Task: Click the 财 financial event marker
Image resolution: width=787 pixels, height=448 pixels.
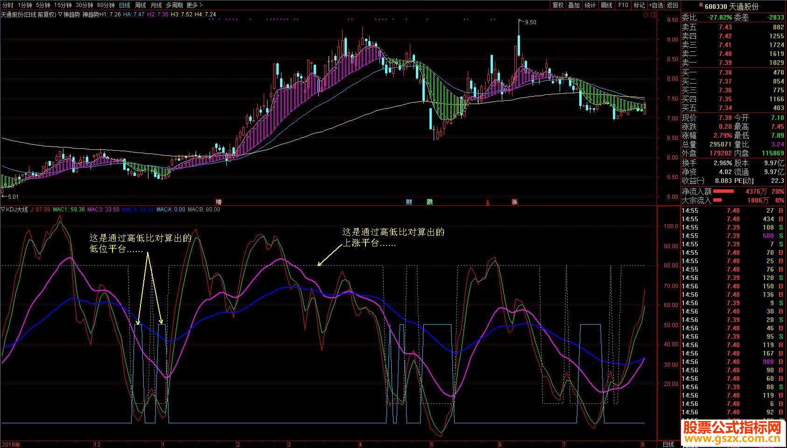Action: coord(409,202)
